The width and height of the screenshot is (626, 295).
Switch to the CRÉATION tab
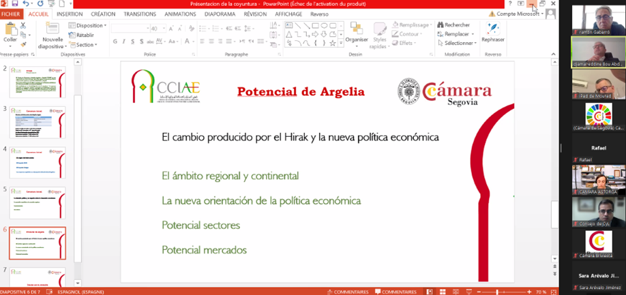[x=103, y=14]
